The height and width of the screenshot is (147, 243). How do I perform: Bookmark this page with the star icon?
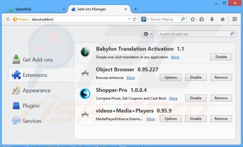pyautogui.click(x=193, y=19)
